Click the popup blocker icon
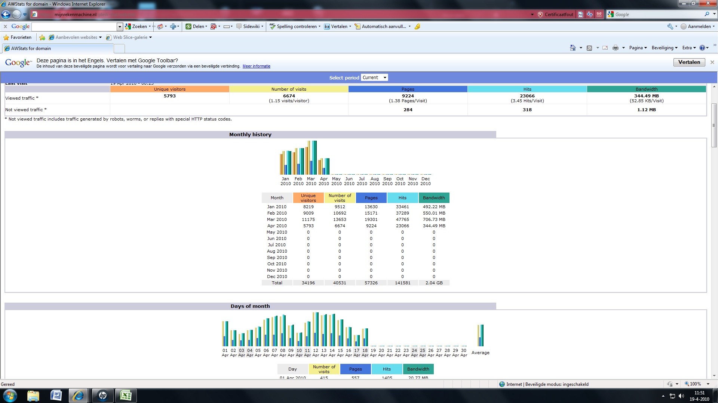718x403 pixels. [214, 26]
